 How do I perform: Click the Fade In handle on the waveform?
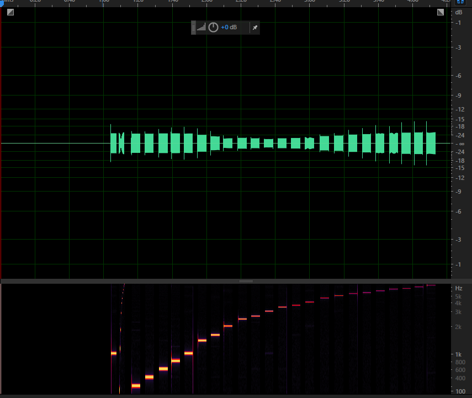tap(10, 12)
